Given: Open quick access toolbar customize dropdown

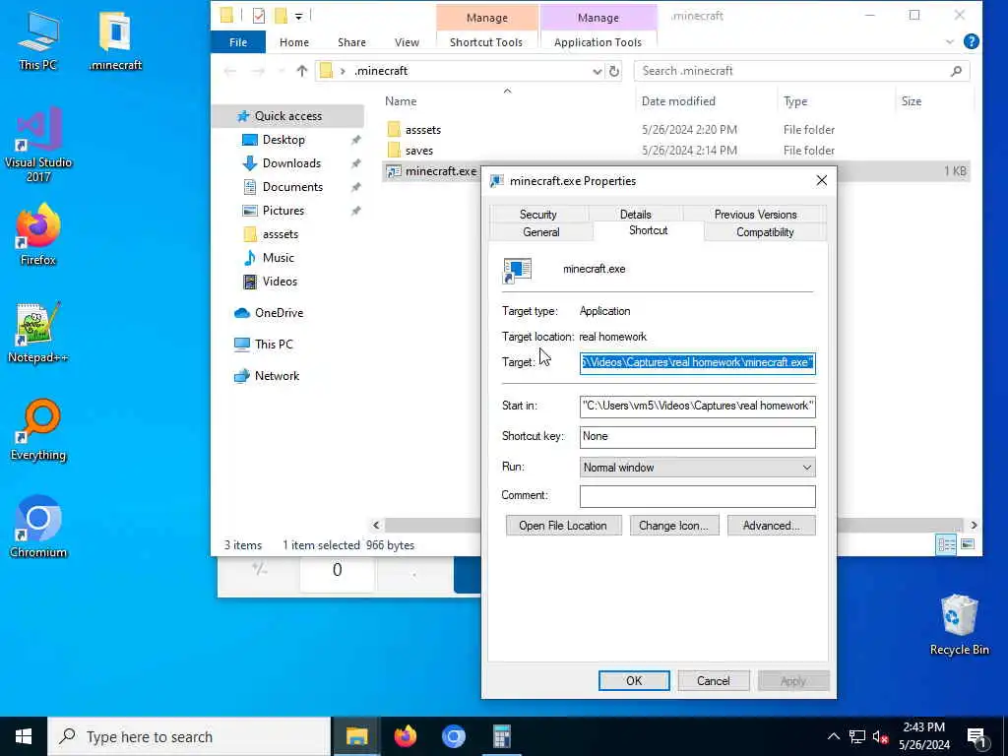Looking at the screenshot, I should 299,16.
